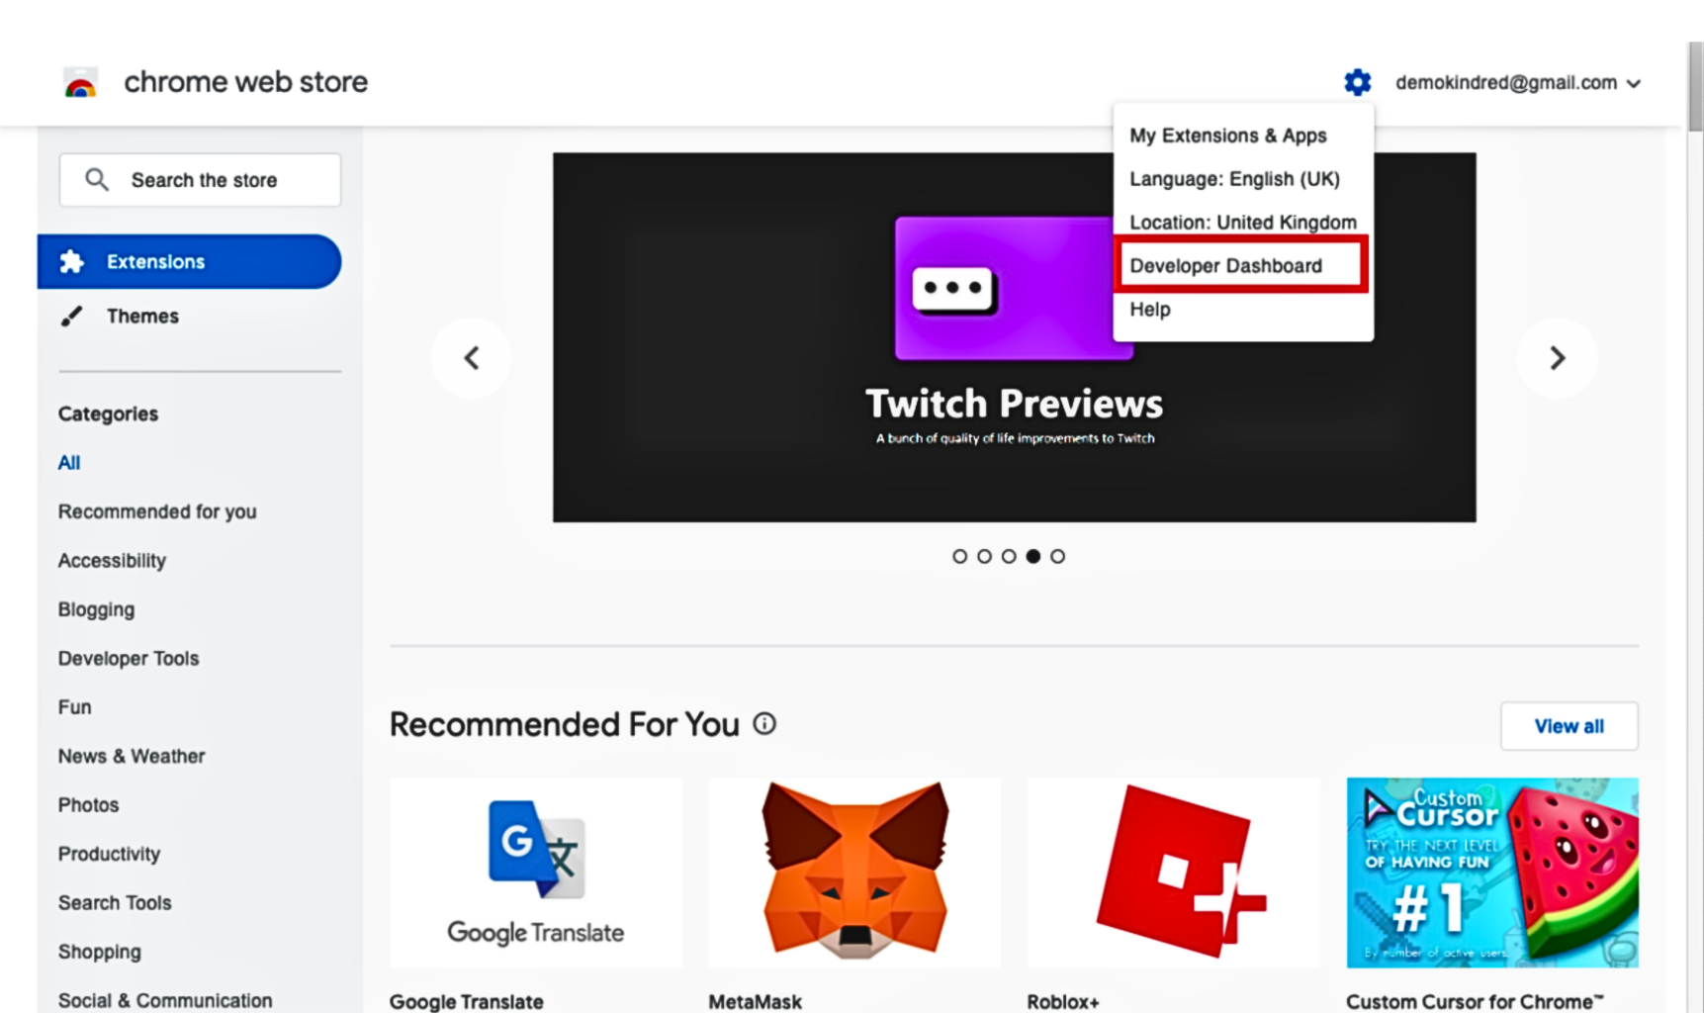Open the Shopping category

(99, 952)
